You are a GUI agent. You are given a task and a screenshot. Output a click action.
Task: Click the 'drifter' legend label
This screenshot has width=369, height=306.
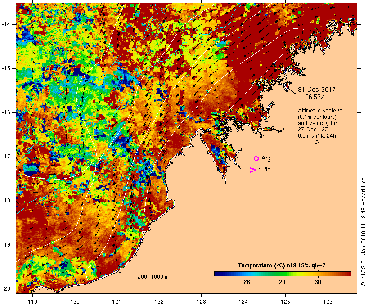click(x=265, y=170)
